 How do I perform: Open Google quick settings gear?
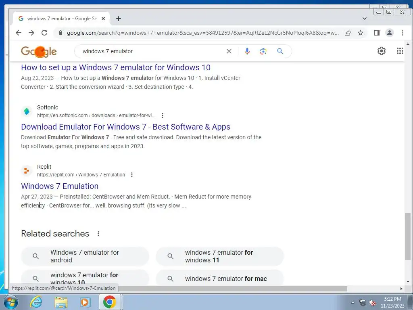coord(382,51)
